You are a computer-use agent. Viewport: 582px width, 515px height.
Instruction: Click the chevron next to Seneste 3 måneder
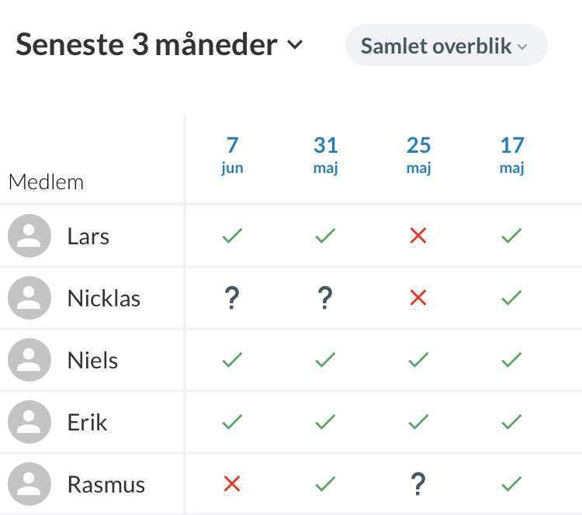tap(295, 45)
